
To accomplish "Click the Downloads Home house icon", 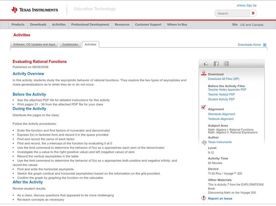I will click(265, 45).
